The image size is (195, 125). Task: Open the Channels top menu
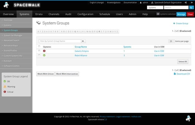(x=54, y=14)
